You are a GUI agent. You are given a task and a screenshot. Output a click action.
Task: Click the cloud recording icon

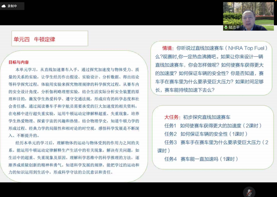[x=4, y=6]
